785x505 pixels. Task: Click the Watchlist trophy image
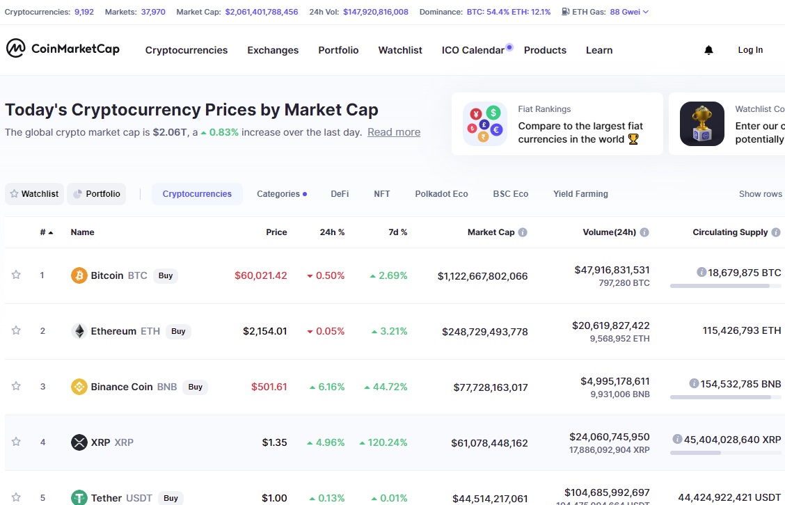(x=702, y=124)
